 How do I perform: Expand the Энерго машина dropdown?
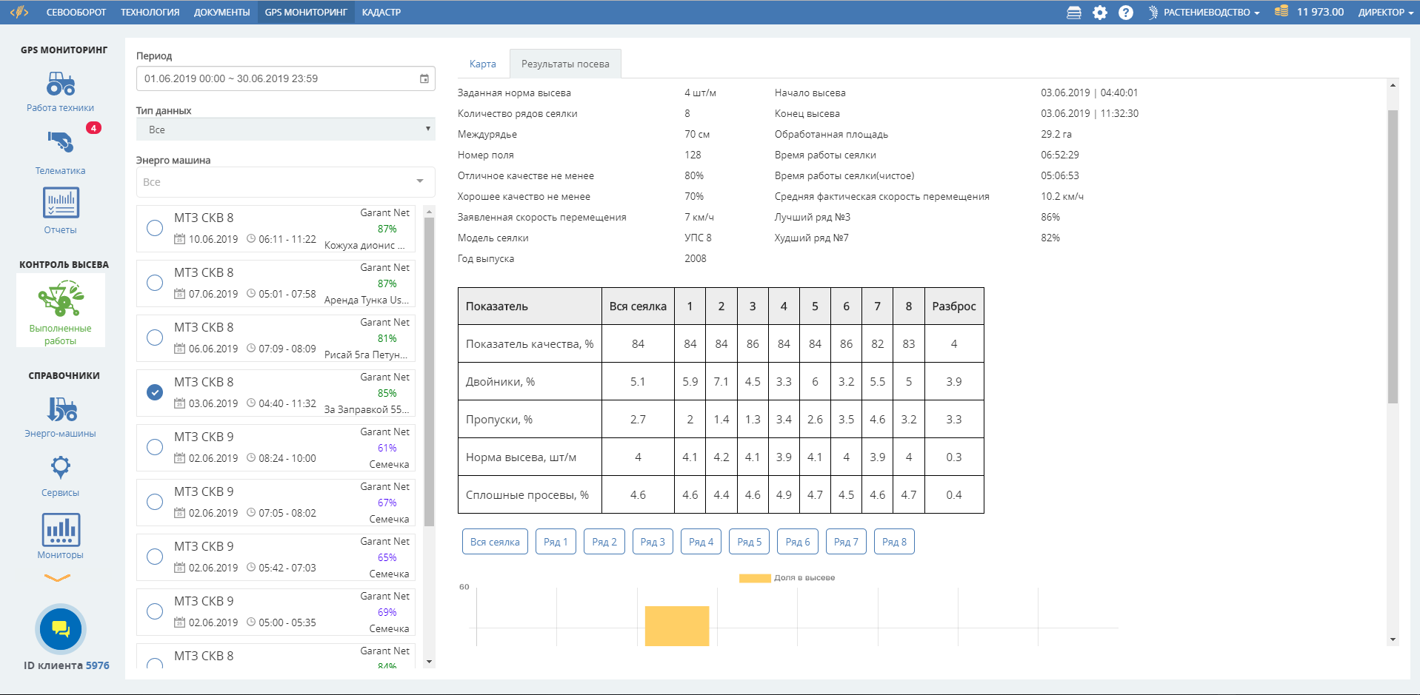coord(285,182)
